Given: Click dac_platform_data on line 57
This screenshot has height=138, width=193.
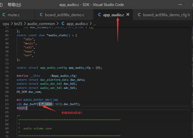Looking at the screenshot, I should [54, 80].
